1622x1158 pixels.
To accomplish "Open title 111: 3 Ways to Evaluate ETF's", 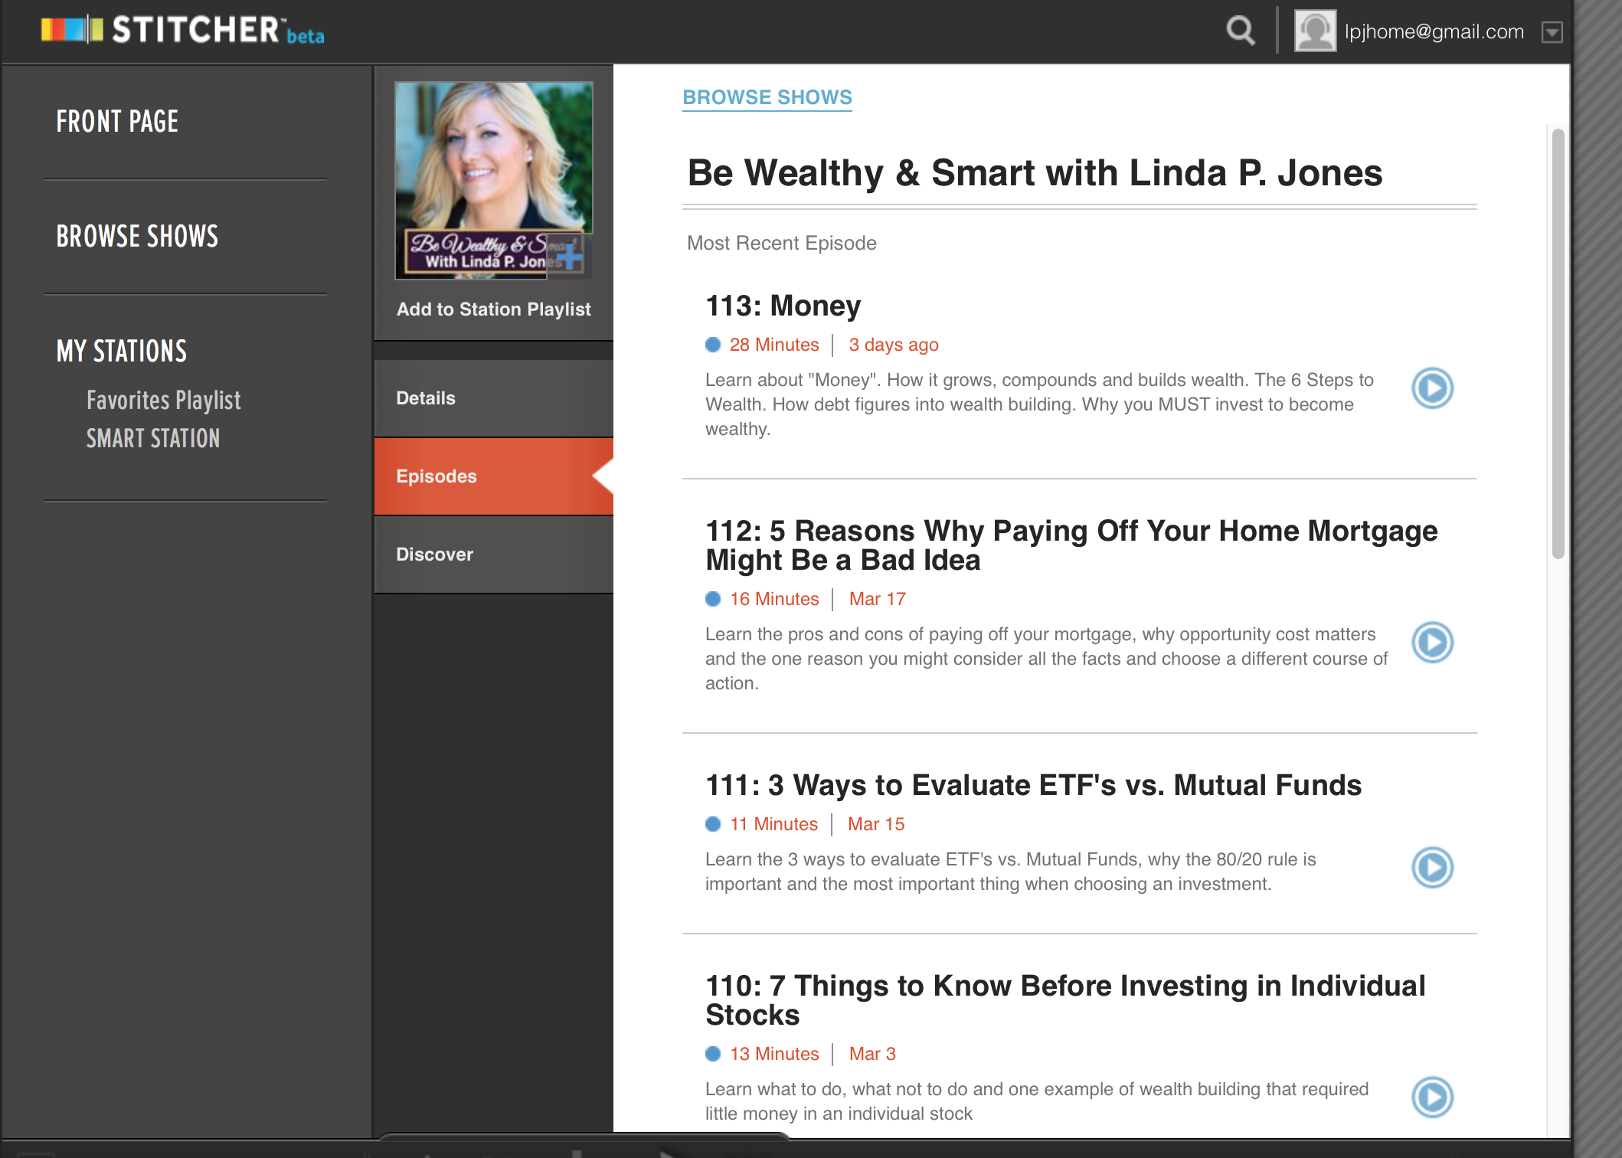I will (1033, 785).
